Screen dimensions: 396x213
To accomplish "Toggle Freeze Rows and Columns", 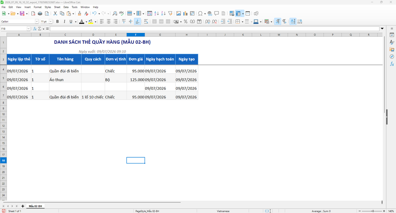I will coord(238,14).
